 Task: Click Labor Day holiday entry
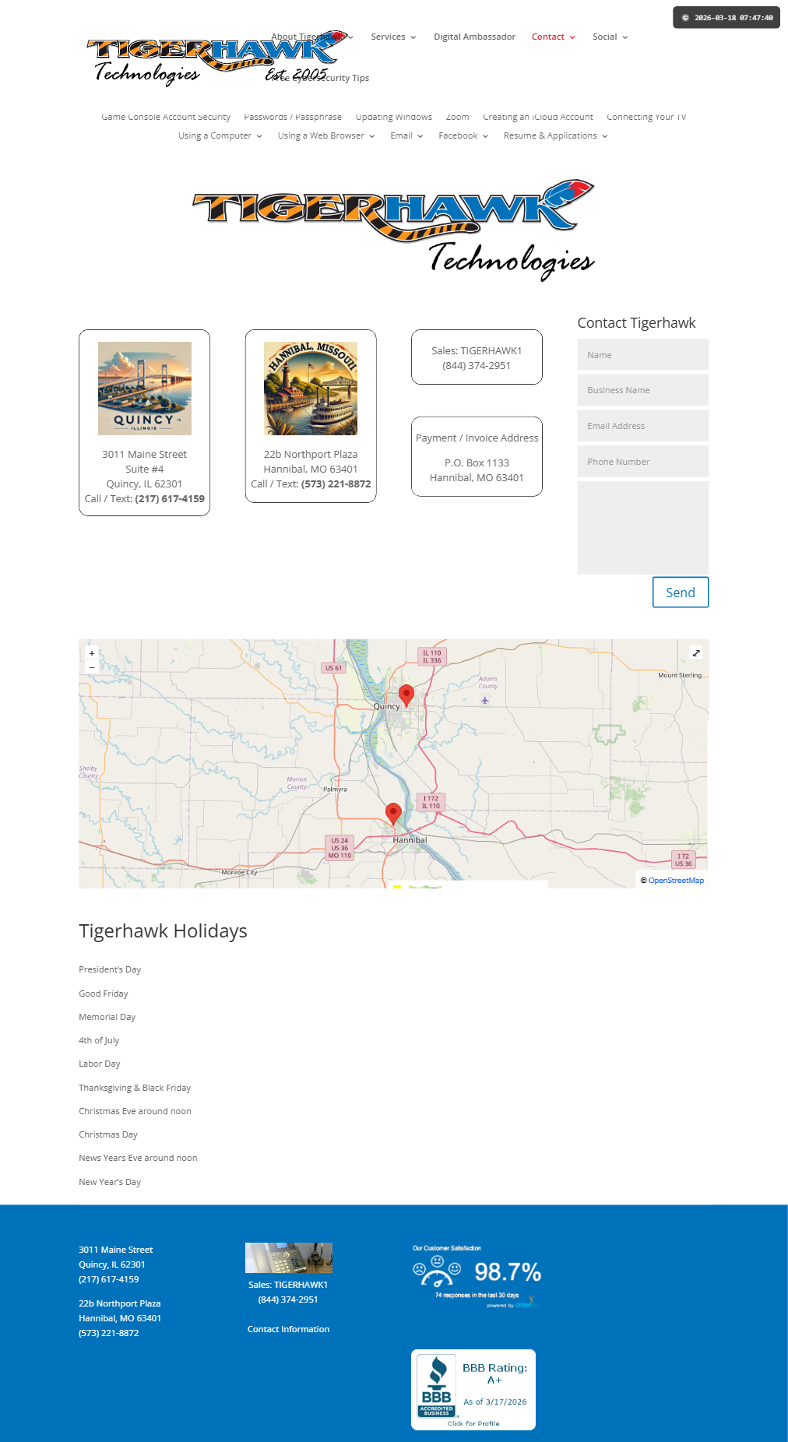[x=100, y=1064]
